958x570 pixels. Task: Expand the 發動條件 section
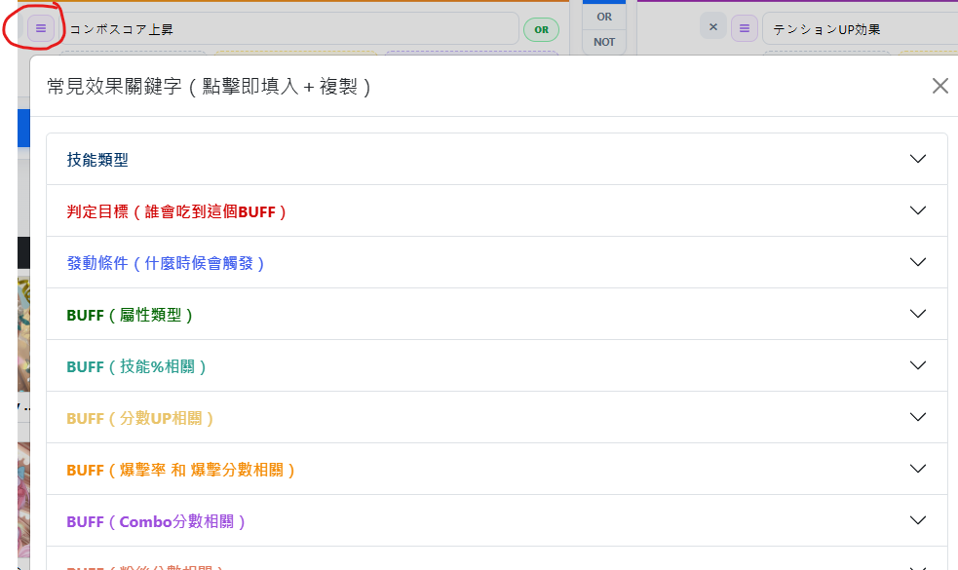coord(497,263)
